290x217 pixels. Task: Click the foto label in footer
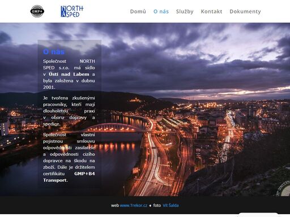(157, 205)
